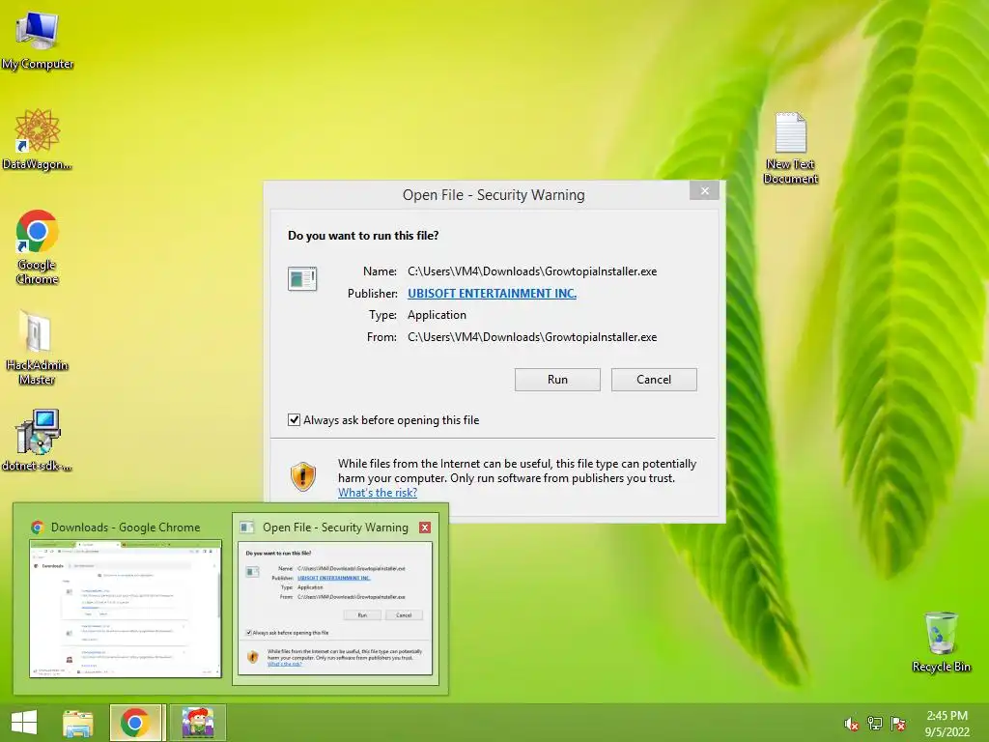Image resolution: width=989 pixels, height=742 pixels.
Task: Click the Chrome taskbar icon
Action: [x=135, y=723]
